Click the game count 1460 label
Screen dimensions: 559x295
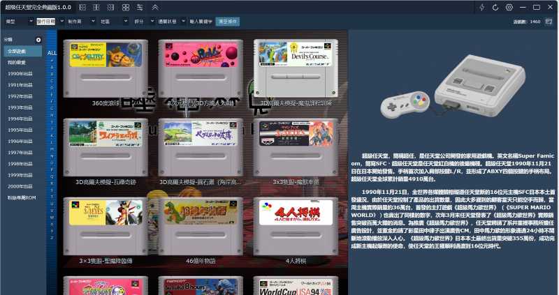click(527, 22)
